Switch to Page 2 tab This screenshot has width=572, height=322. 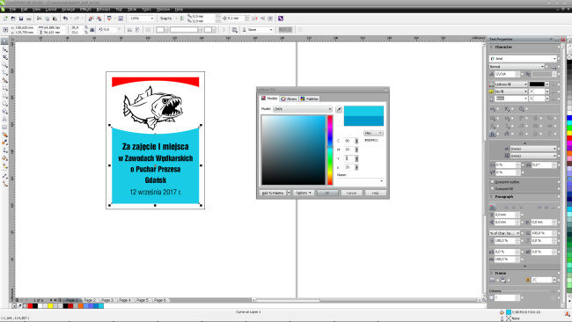tap(90, 300)
